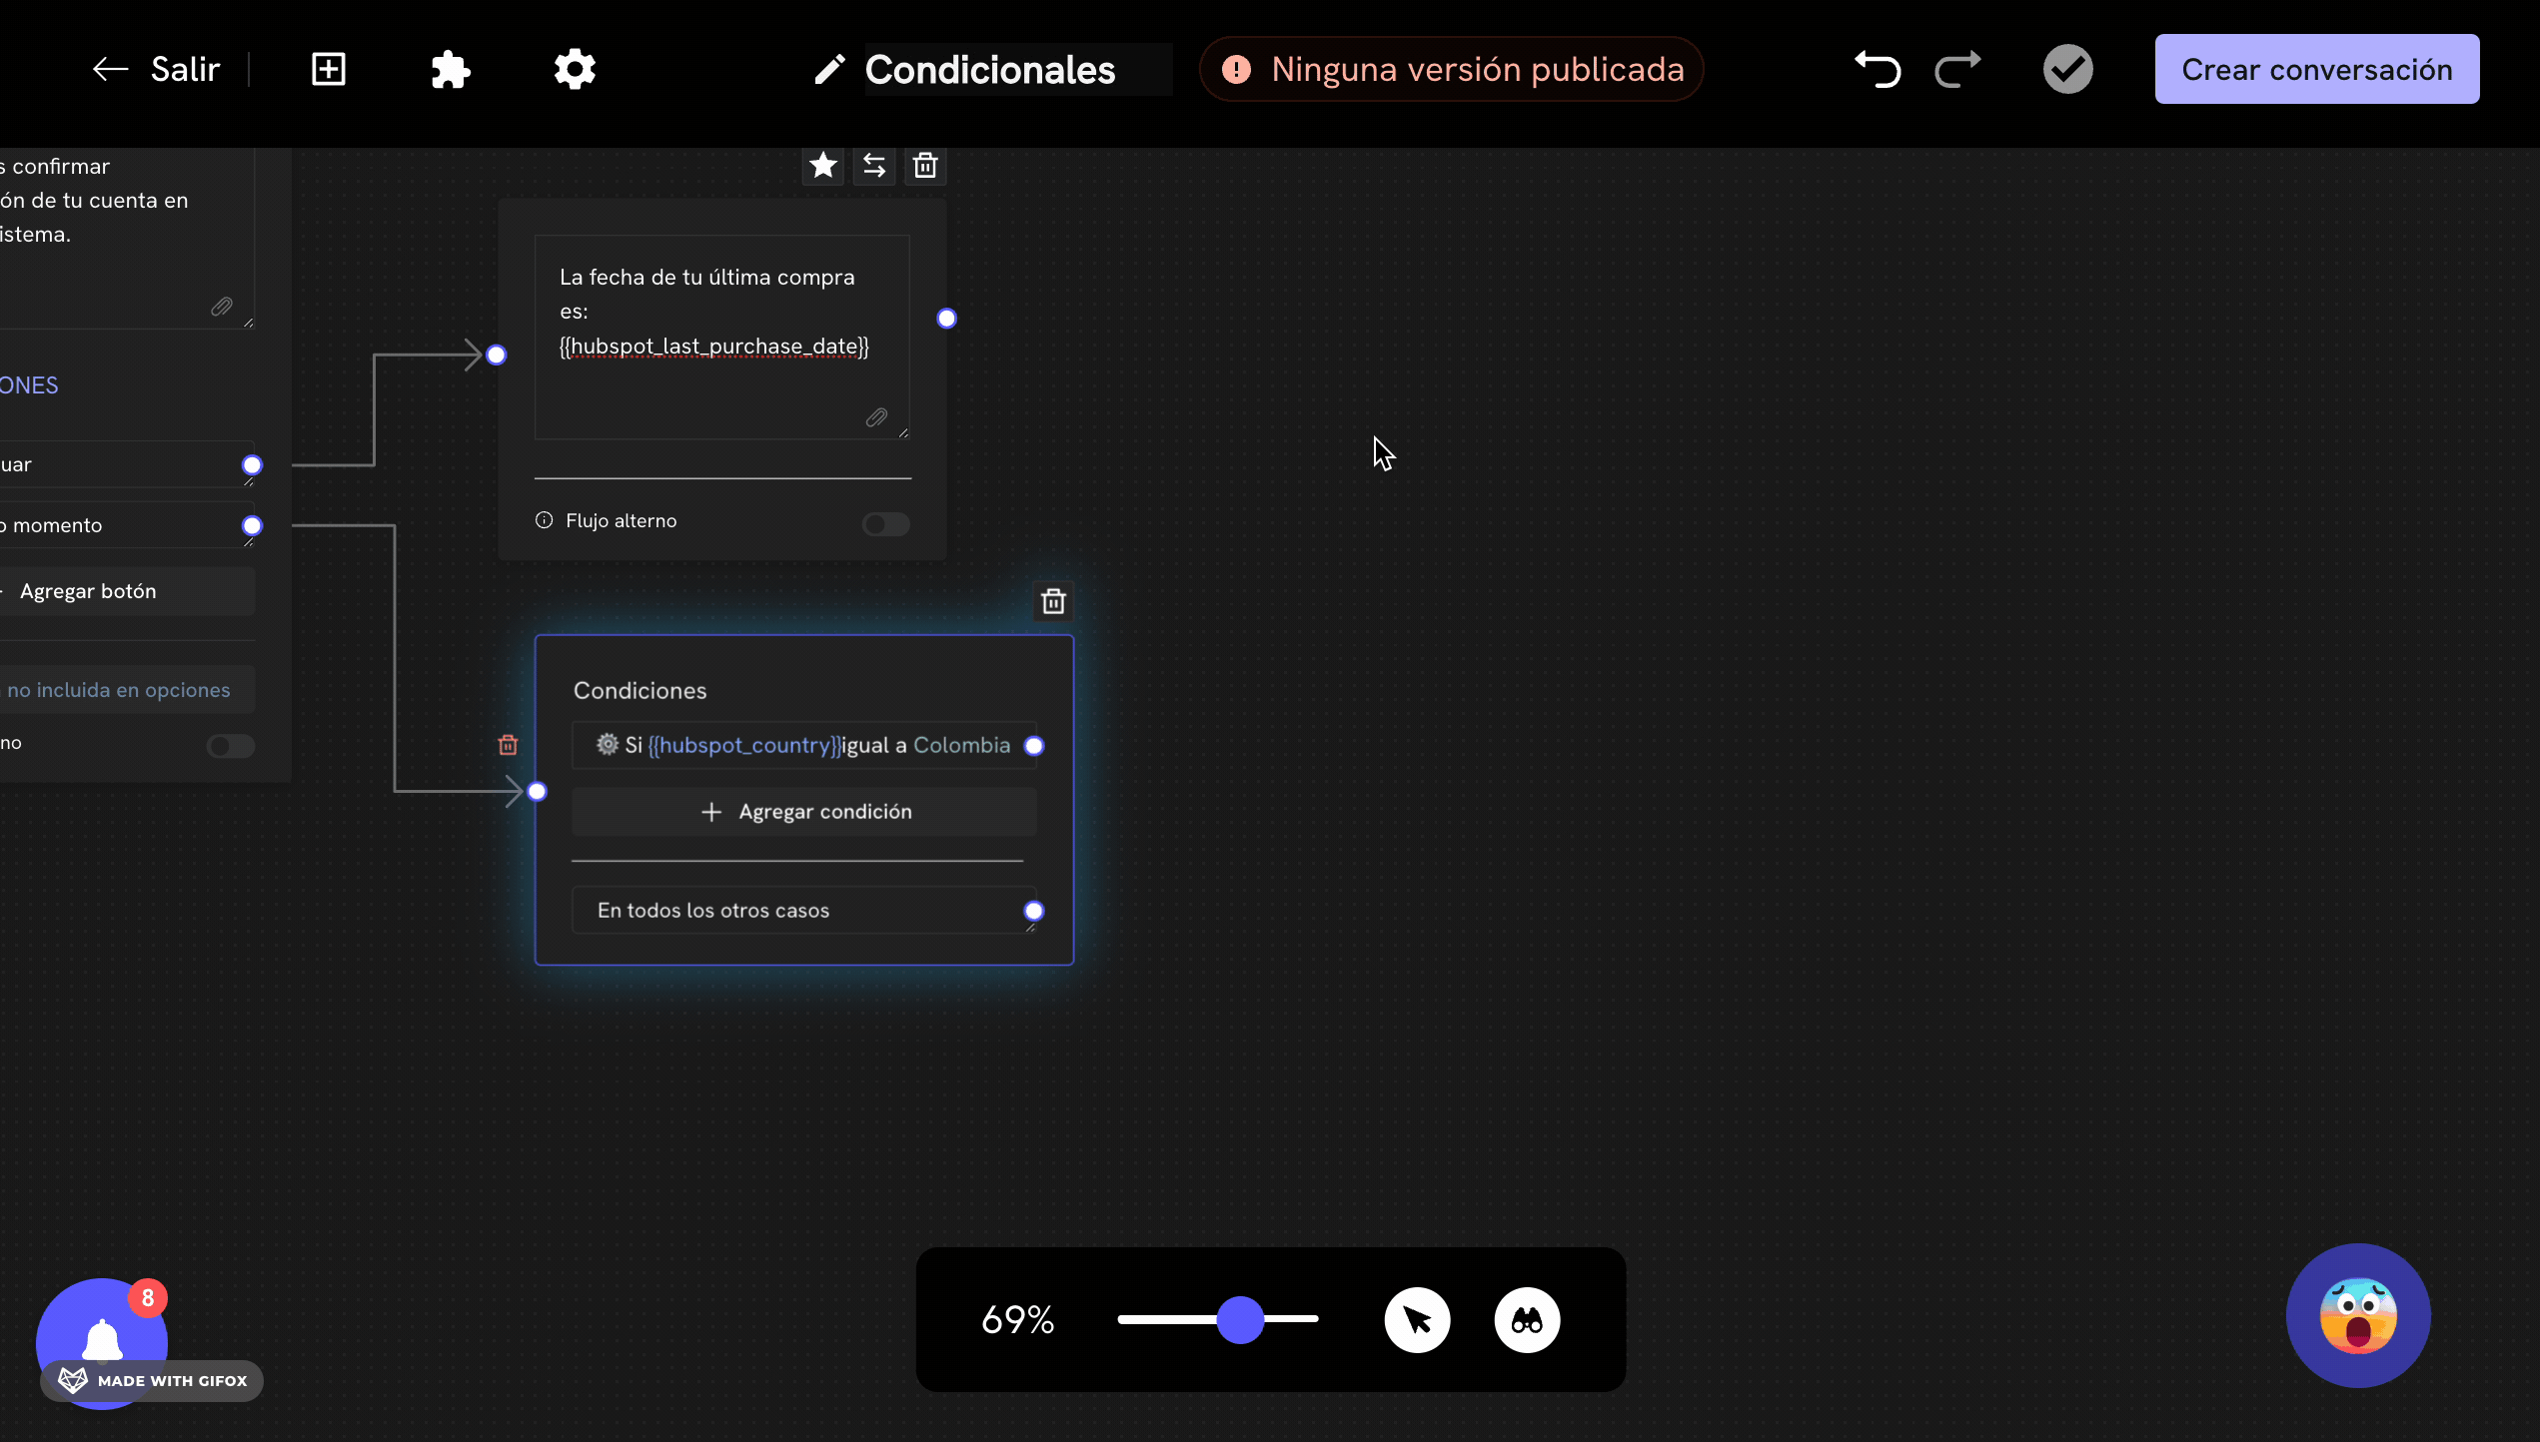Click swap arrows icon above message block
This screenshot has width=2540, height=1442.
click(874, 165)
